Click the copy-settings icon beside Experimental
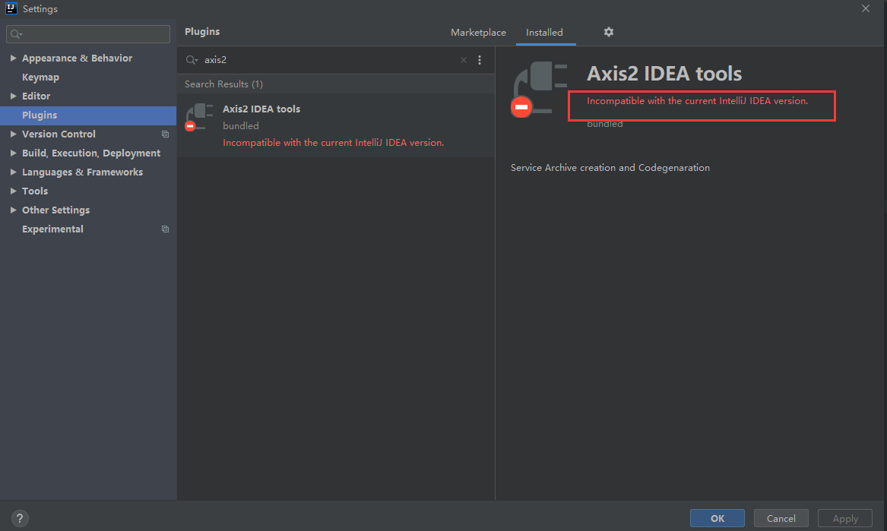The width and height of the screenshot is (887, 531). [165, 229]
